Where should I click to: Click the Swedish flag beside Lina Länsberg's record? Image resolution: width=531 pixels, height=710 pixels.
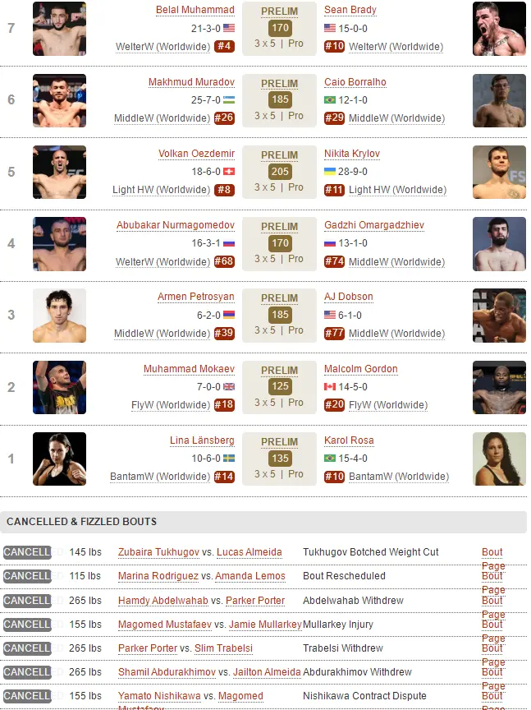coord(229,459)
